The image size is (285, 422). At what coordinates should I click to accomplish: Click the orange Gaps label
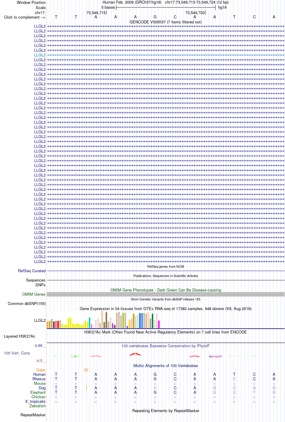41,370
